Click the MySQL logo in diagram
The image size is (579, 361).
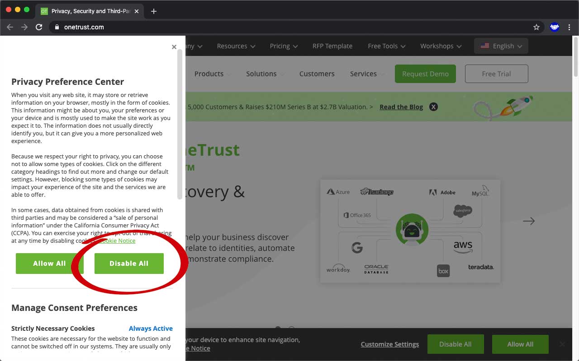(481, 191)
